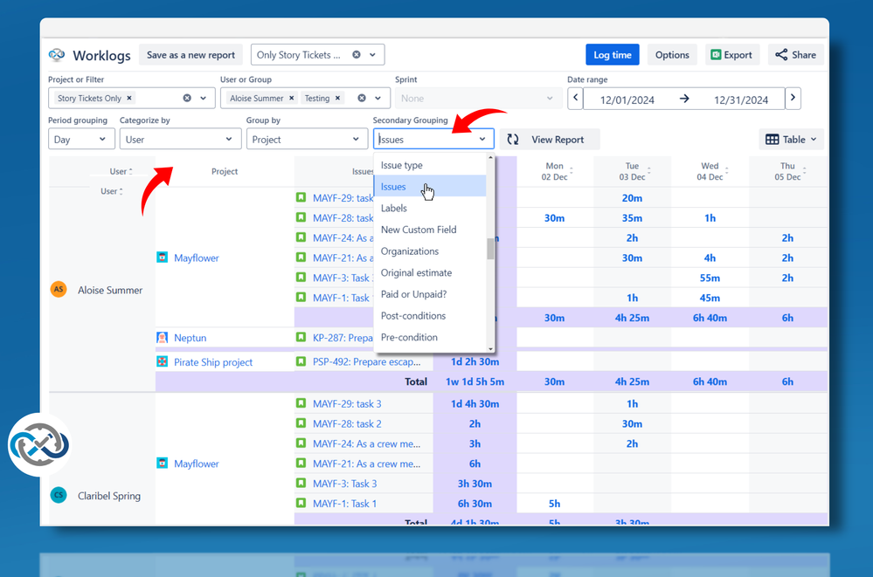The image size is (873, 577).
Task: Open the Period grouping Day dropdown
Action: (81, 139)
